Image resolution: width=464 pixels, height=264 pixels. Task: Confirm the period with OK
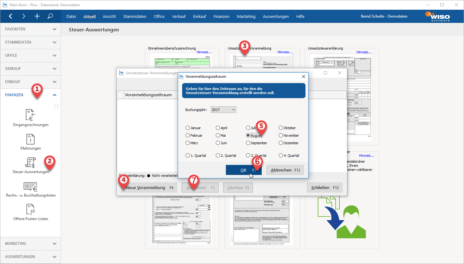coord(244,170)
